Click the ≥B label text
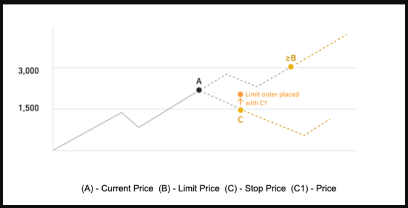 (291, 58)
